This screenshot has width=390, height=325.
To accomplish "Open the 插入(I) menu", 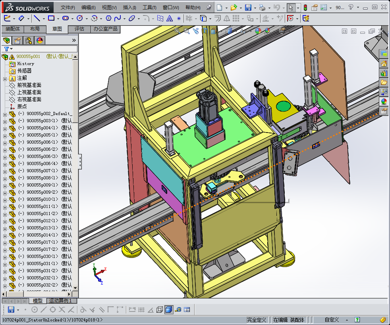I will pyautogui.click(x=129, y=8).
